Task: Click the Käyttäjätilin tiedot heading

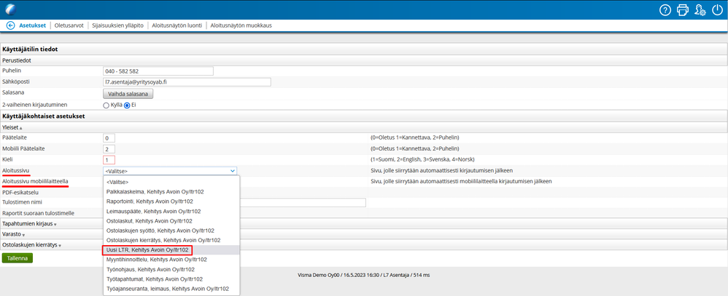Action: (30, 49)
